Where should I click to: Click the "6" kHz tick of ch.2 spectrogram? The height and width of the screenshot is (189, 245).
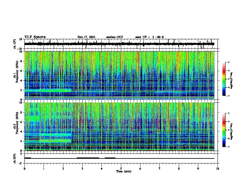coord(21,122)
